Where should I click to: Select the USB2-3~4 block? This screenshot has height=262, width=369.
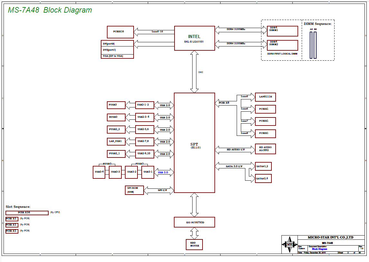click(x=145, y=117)
